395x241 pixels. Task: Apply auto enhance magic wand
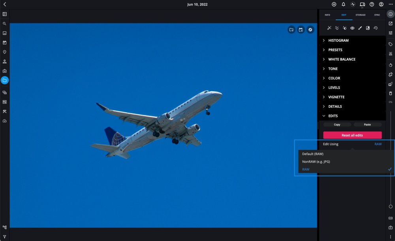pos(329,28)
